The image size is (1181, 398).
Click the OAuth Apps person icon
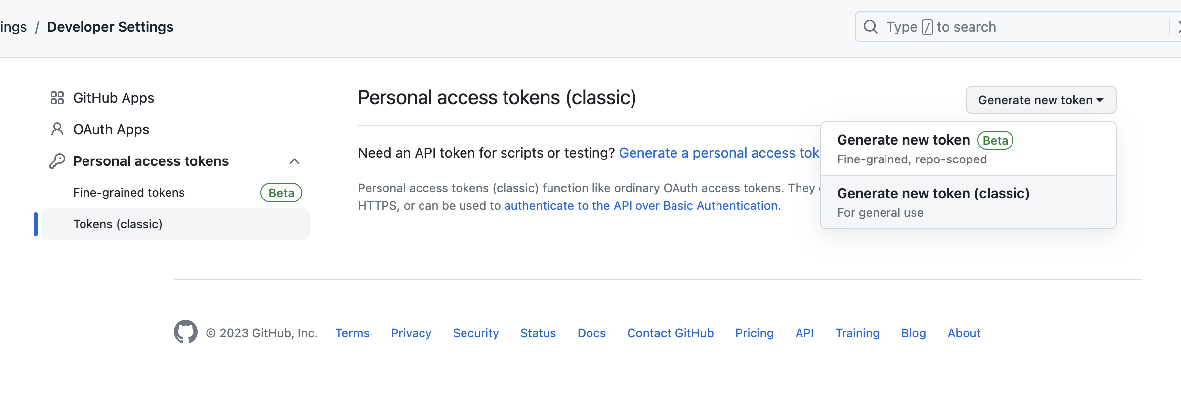pyautogui.click(x=57, y=129)
